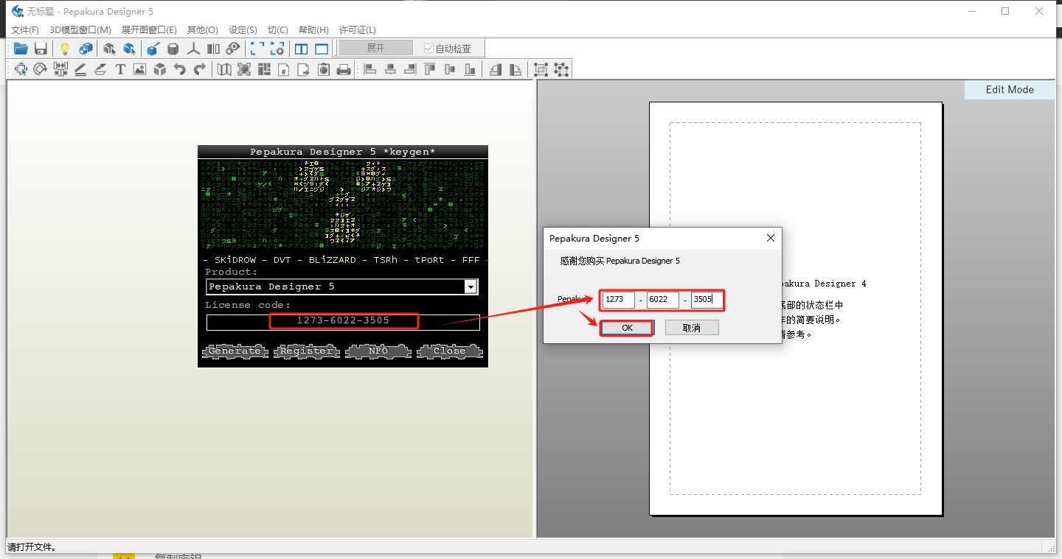This screenshot has width=1062, height=559.
Task: Toggle the light bulb lighting icon
Action: [x=65, y=49]
